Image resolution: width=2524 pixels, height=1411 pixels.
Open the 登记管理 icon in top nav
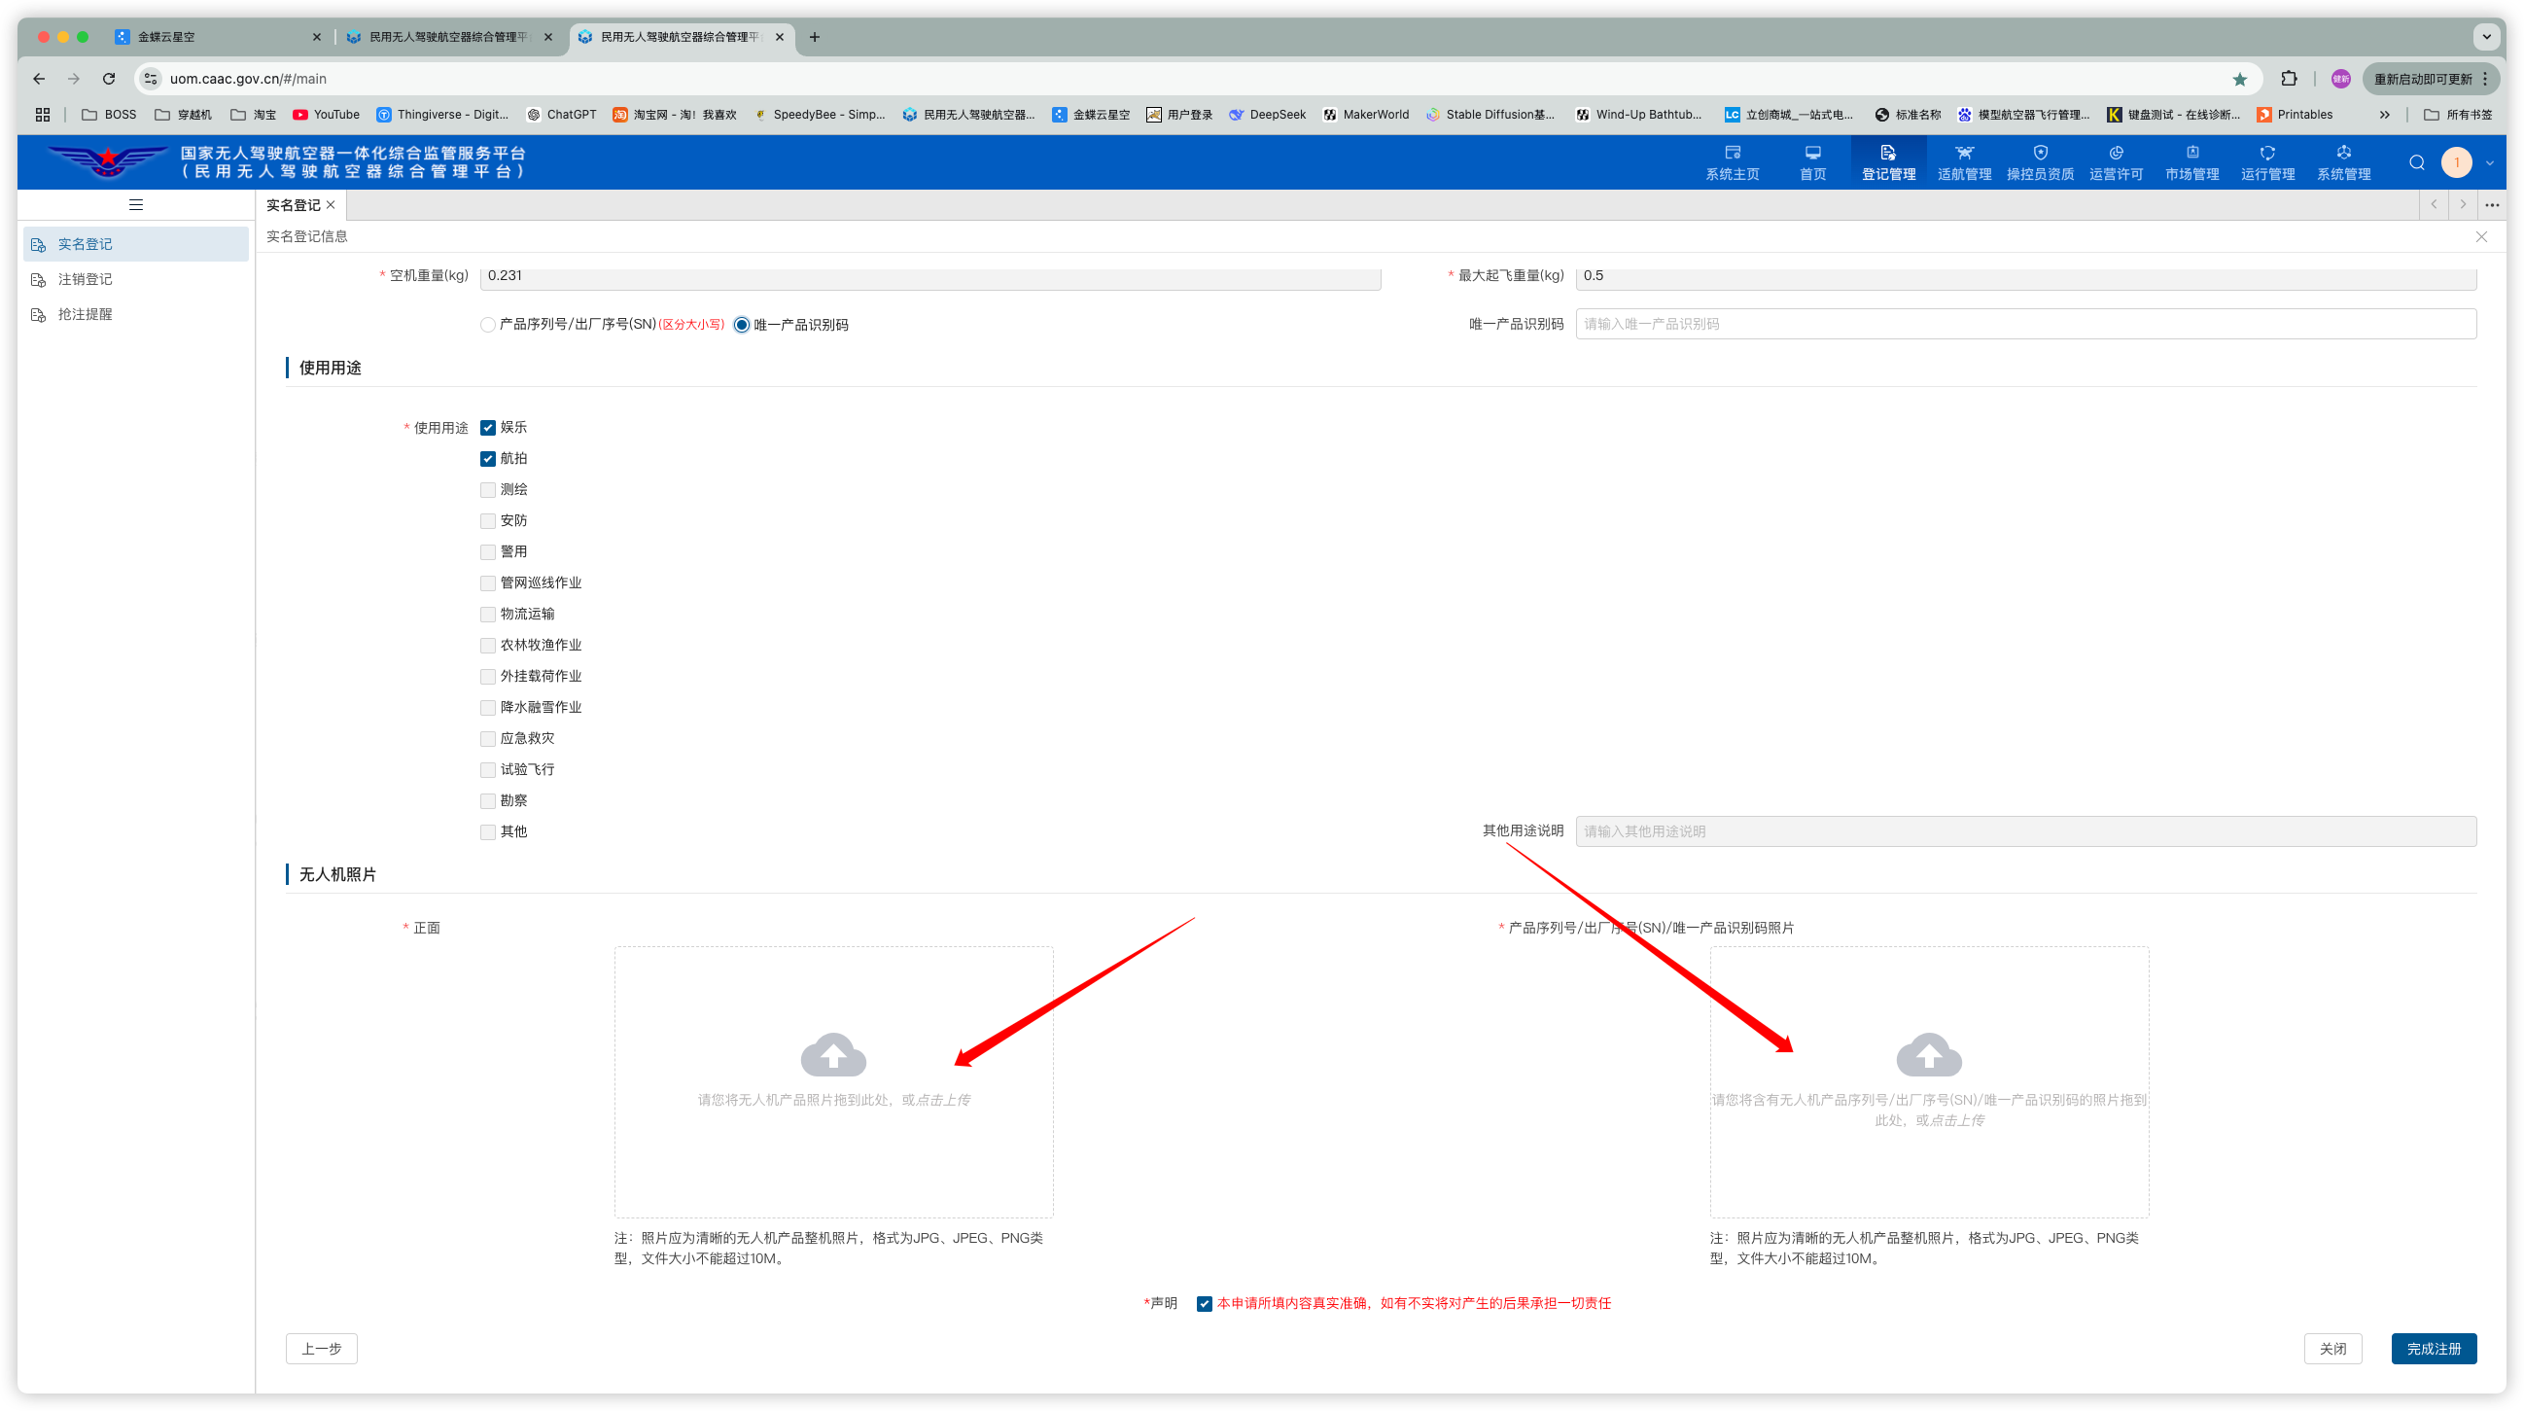point(1888,153)
